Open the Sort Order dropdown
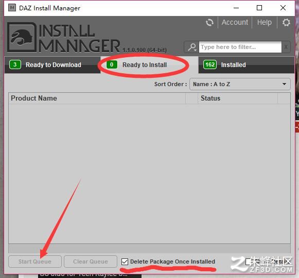The width and height of the screenshot is (299, 278). pos(240,84)
